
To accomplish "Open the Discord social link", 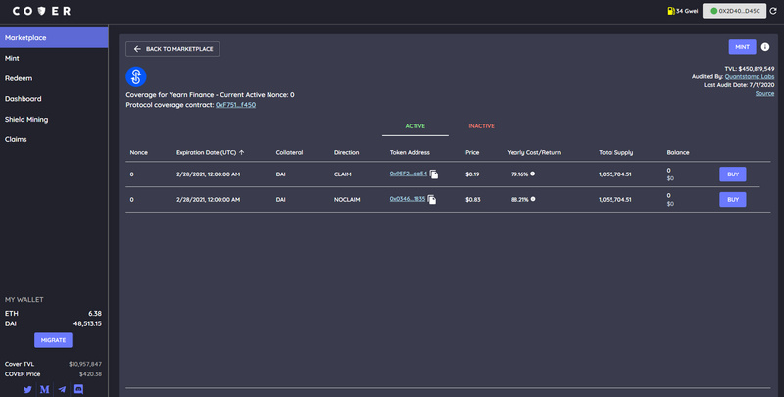I will 78,389.
